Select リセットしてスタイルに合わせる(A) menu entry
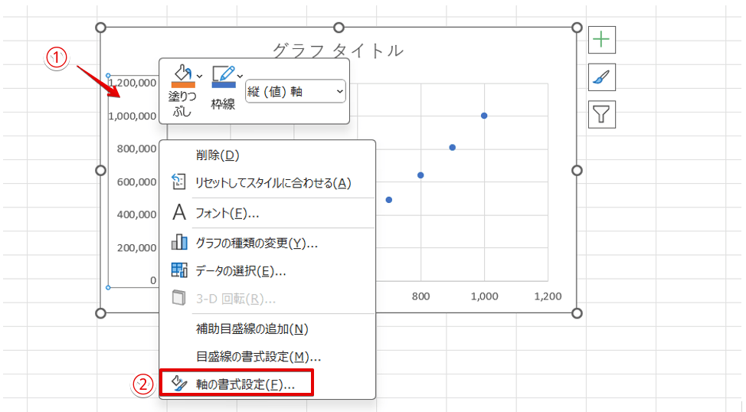 tap(267, 183)
